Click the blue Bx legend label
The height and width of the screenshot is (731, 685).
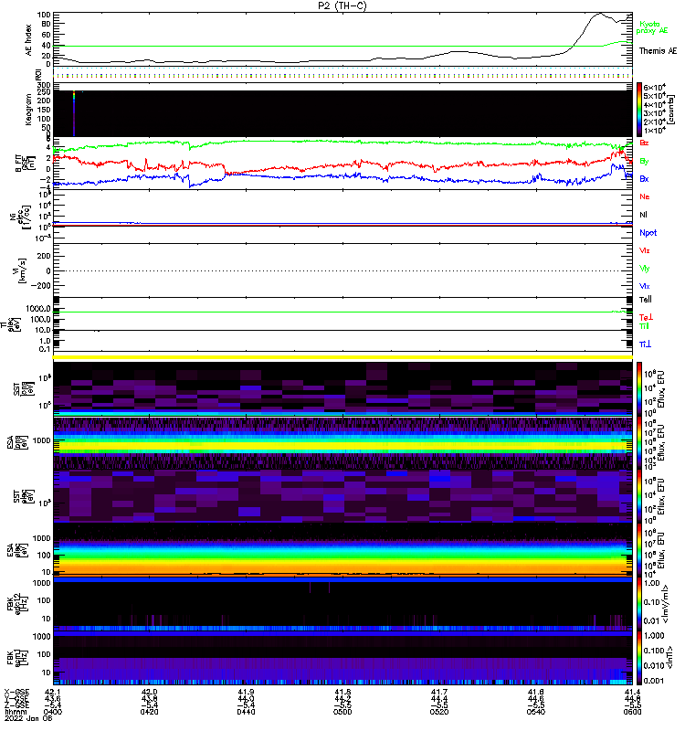coord(644,179)
